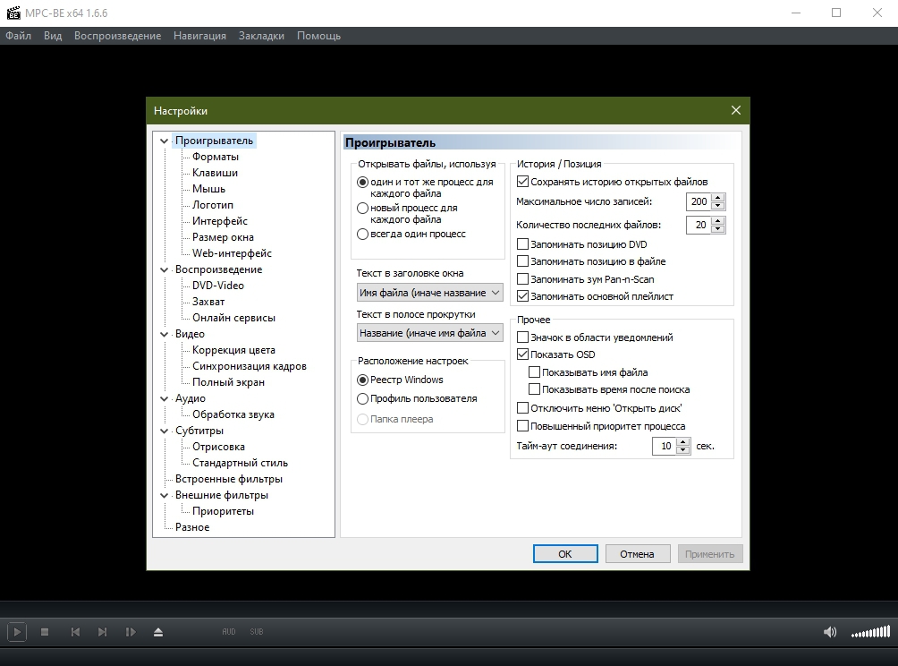Collapse the 'Воспроизведение' tree node
This screenshot has height=666, width=898.
pyautogui.click(x=165, y=269)
